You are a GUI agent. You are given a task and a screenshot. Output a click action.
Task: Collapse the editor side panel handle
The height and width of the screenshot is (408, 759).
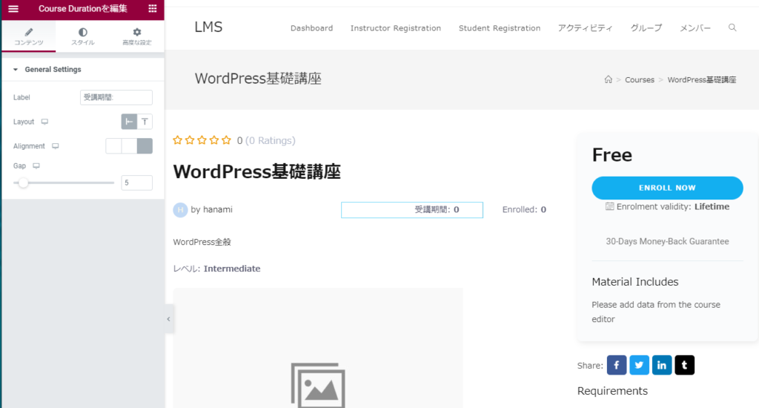pyautogui.click(x=168, y=319)
